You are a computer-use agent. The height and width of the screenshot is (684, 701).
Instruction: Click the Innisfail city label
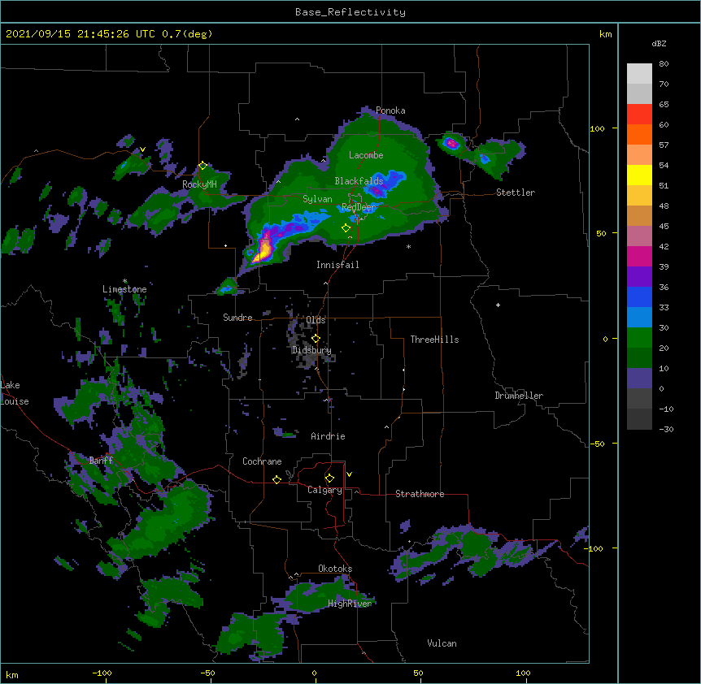click(x=337, y=265)
